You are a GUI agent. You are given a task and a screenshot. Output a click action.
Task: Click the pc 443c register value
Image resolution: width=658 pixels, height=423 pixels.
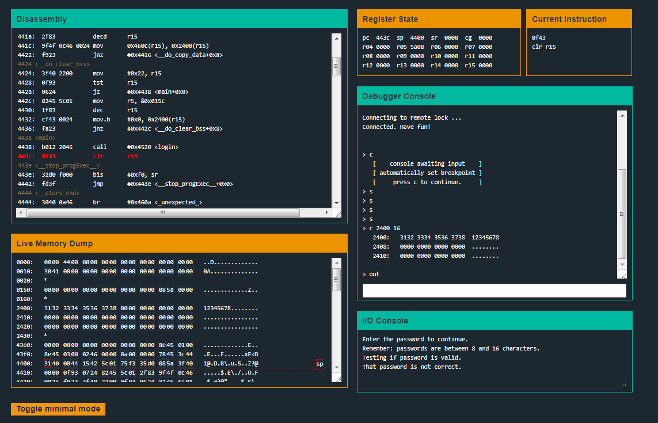375,38
